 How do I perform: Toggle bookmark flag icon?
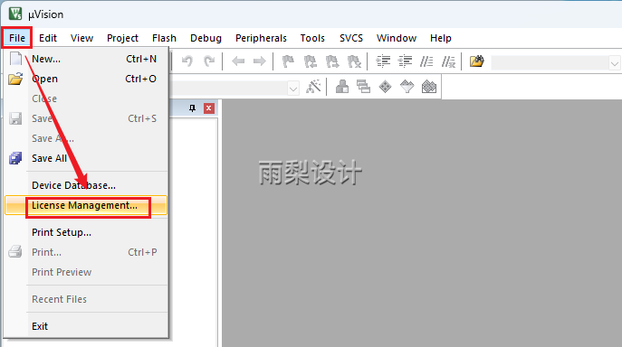(x=288, y=61)
